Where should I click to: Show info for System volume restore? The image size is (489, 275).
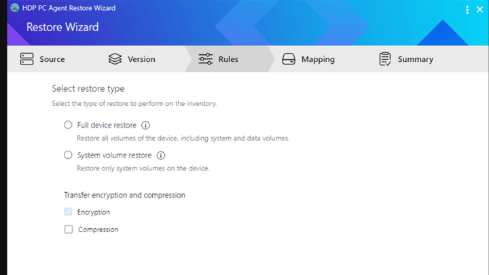point(160,155)
